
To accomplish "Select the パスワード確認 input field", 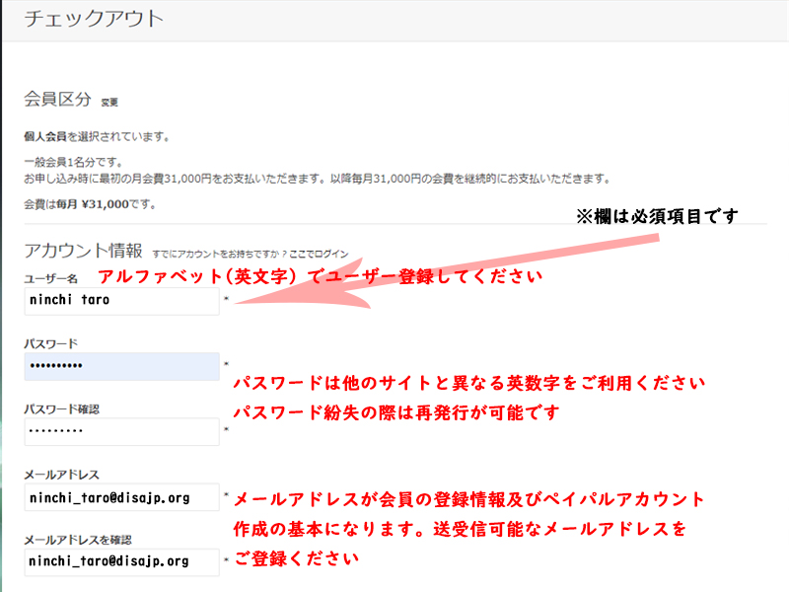I will pos(121,431).
